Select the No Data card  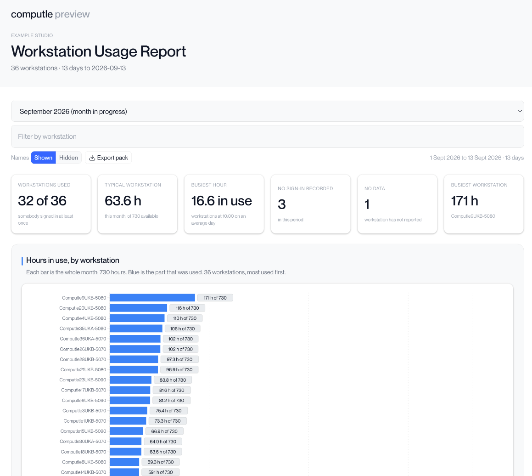(x=398, y=204)
